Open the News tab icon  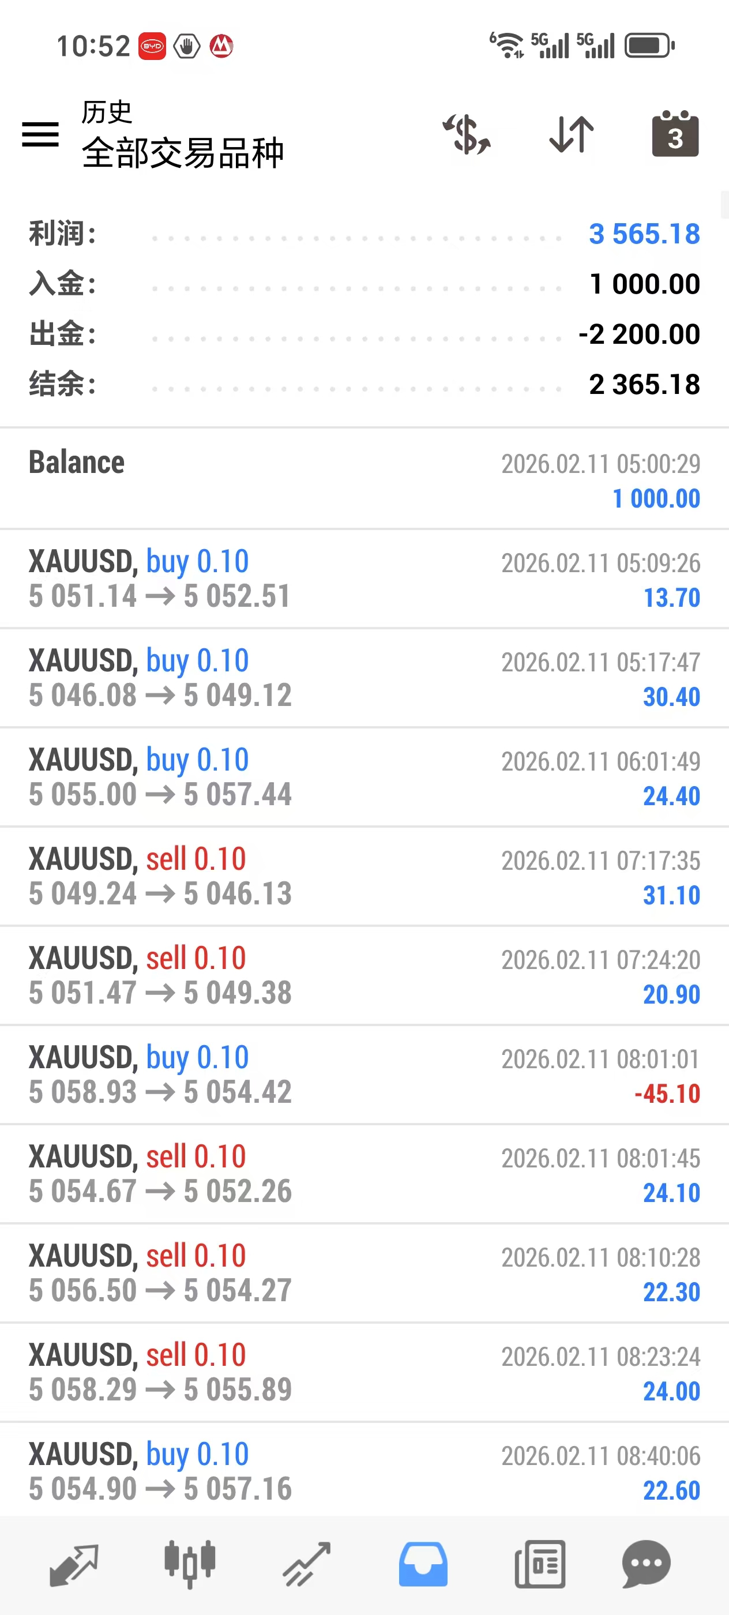point(540,1565)
